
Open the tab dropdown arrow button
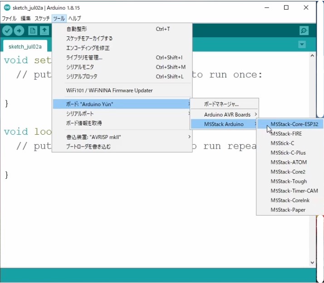pos(302,44)
